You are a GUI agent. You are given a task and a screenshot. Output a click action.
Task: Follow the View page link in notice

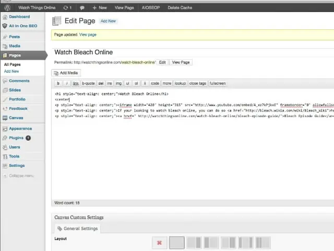[88, 35]
